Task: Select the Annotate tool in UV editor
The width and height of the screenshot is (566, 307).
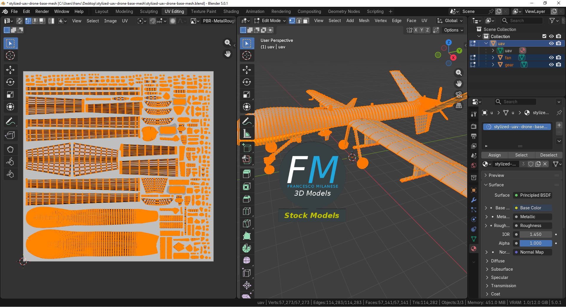Action: click(10, 121)
